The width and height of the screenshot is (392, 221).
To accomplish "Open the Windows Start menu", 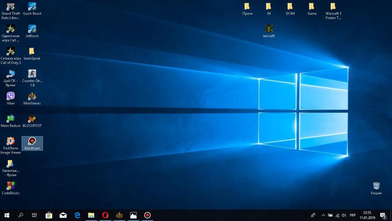I will click(7, 215).
